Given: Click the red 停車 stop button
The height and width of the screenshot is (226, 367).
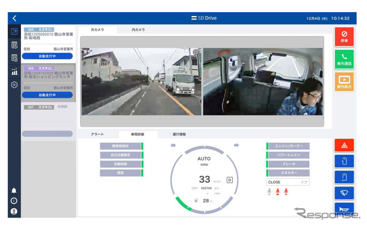Looking at the screenshot, I should tap(344, 37).
